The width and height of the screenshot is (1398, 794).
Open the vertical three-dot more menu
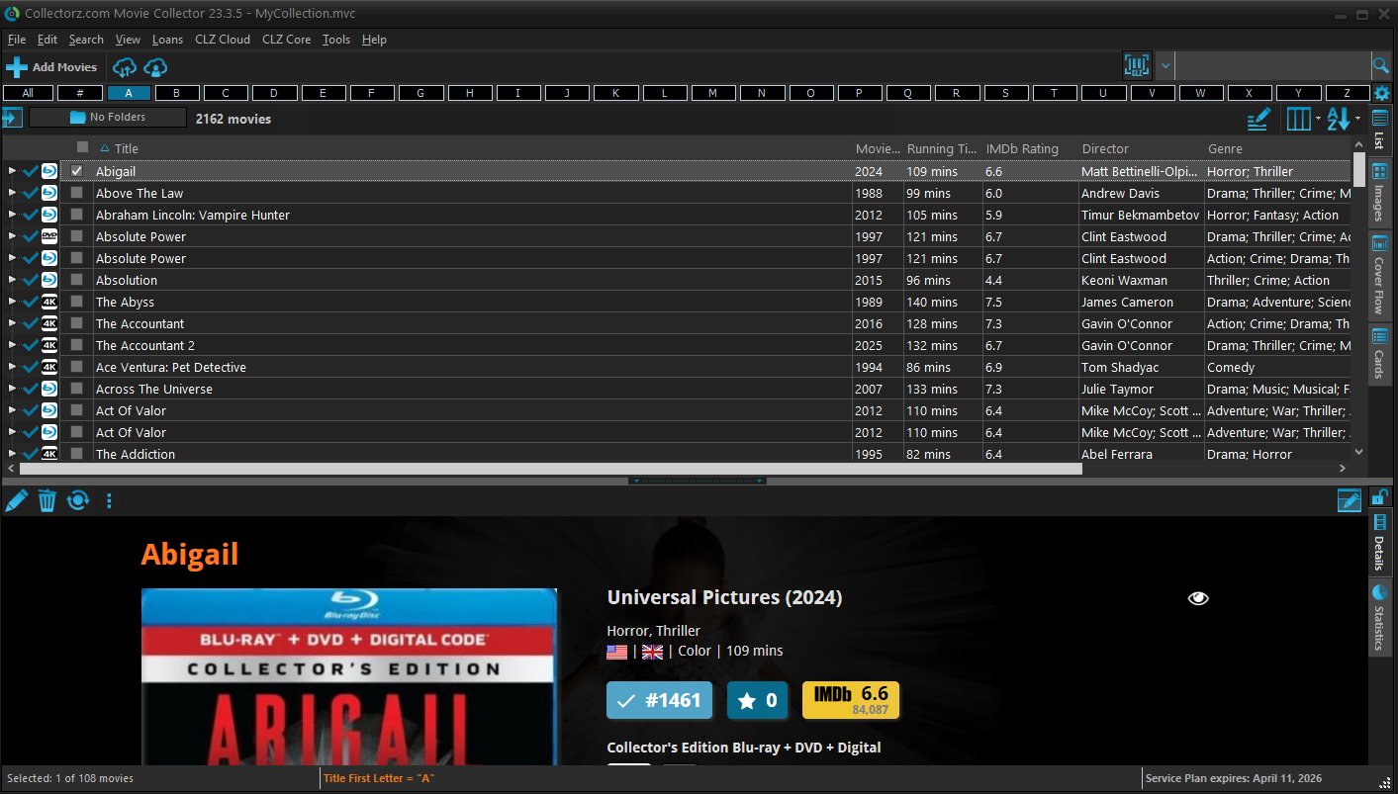(x=109, y=501)
